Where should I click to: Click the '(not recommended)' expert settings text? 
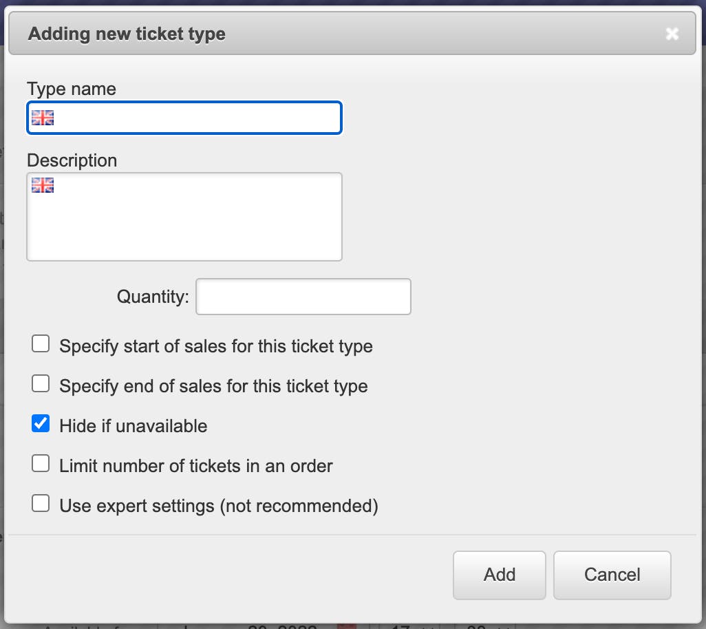(x=299, y=506)
